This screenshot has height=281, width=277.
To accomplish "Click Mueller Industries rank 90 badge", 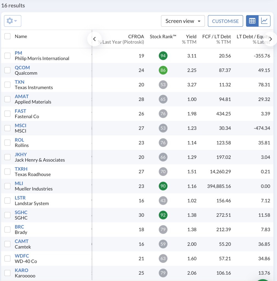I will pos(163,186).
